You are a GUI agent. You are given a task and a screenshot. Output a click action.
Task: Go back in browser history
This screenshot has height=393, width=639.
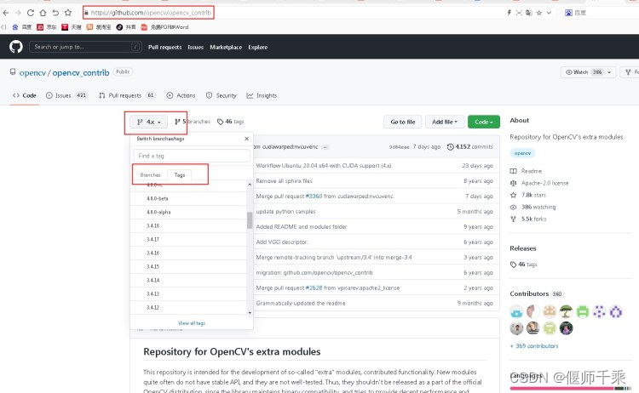pyautogui.click(x=6, y=13)
